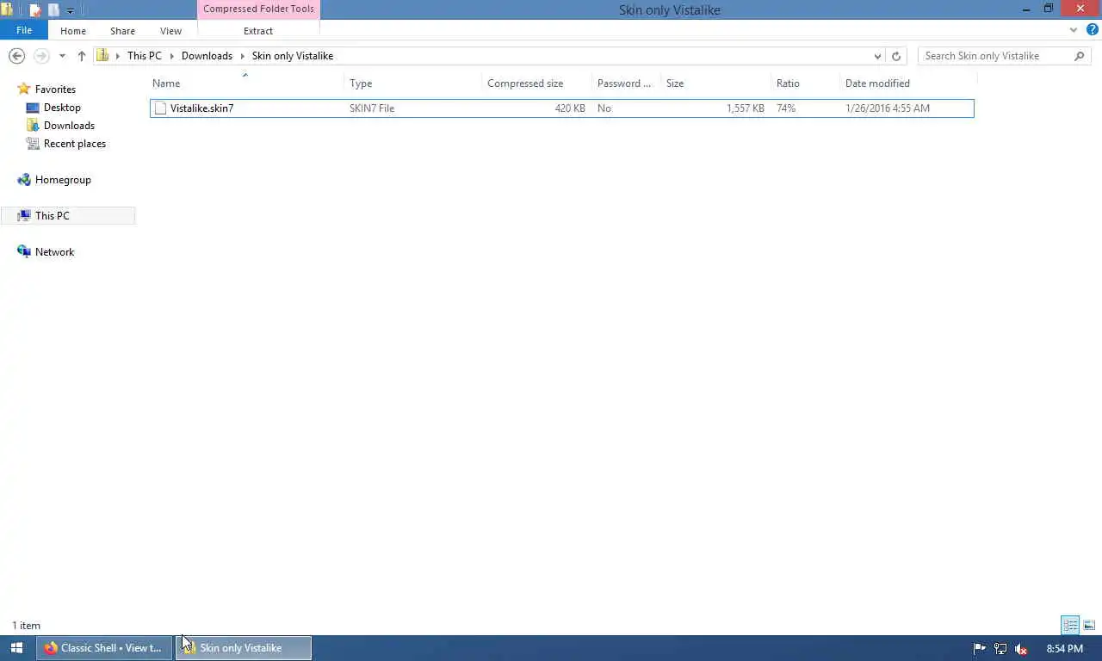
Task: Click the Favorites star icon
Action: (24, 90)
